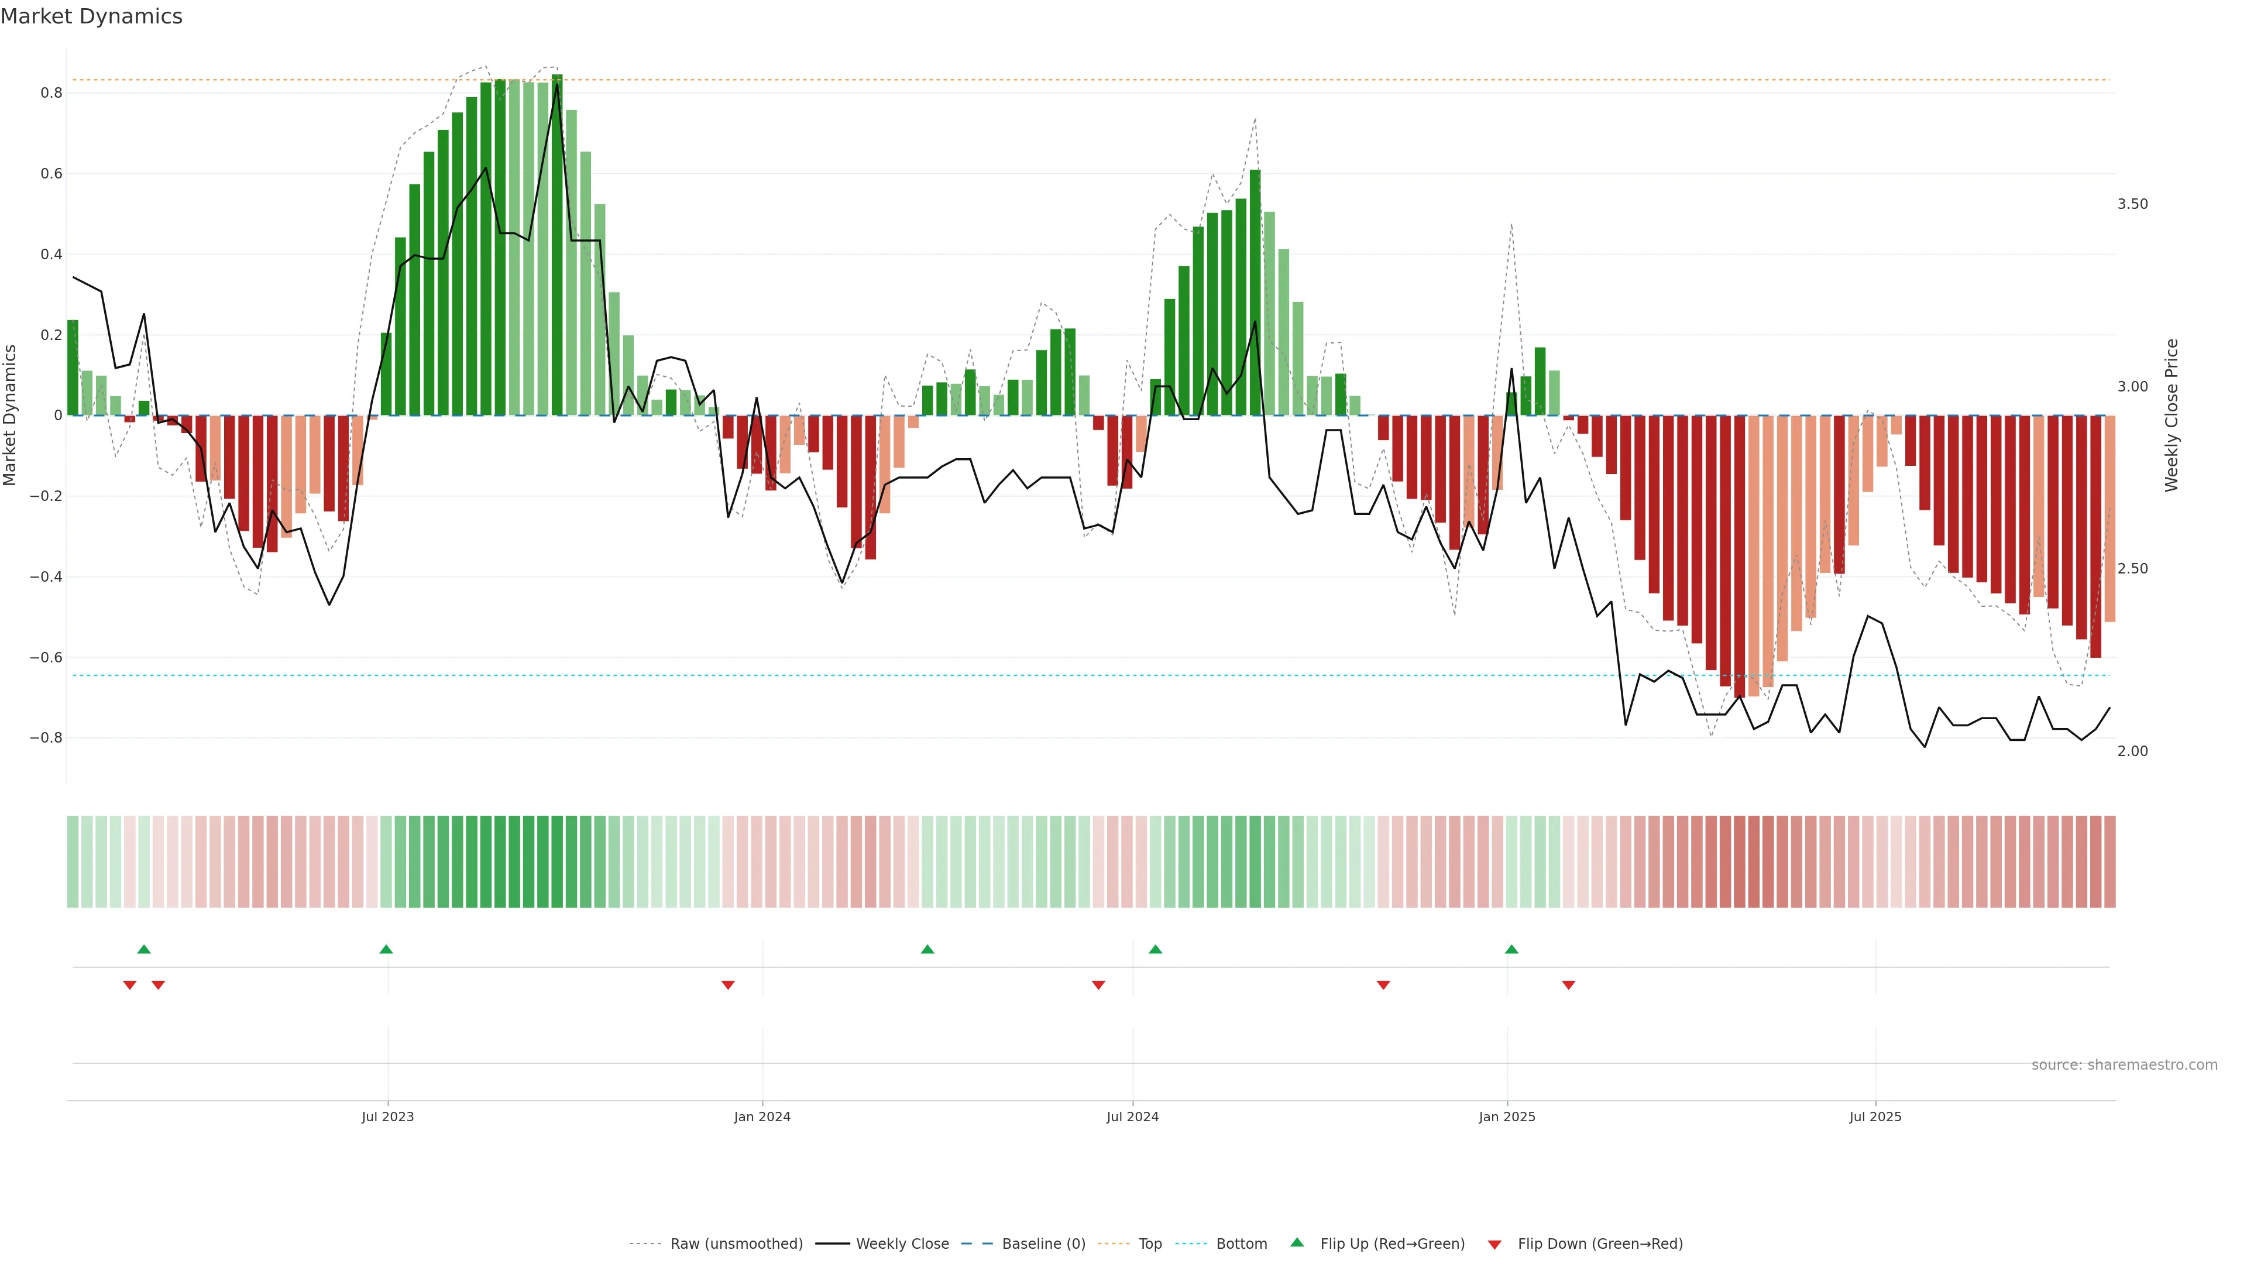Viewport: 2247px width, 1264px height.
Task: Click the Flip Up marker nearest Jan 2025
Action: [1511, 949]
